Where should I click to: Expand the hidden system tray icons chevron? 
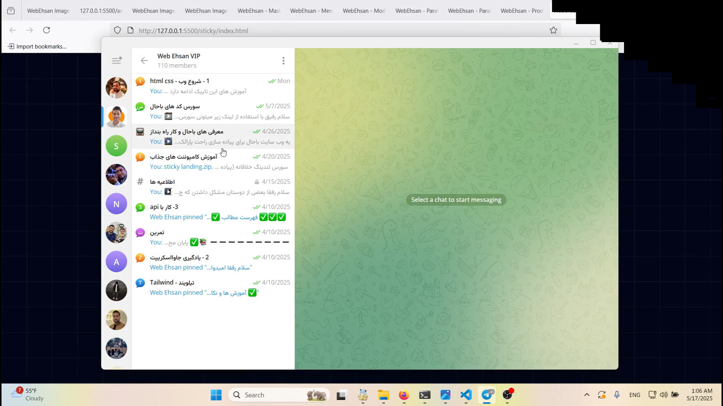click(x=587, y=395)
